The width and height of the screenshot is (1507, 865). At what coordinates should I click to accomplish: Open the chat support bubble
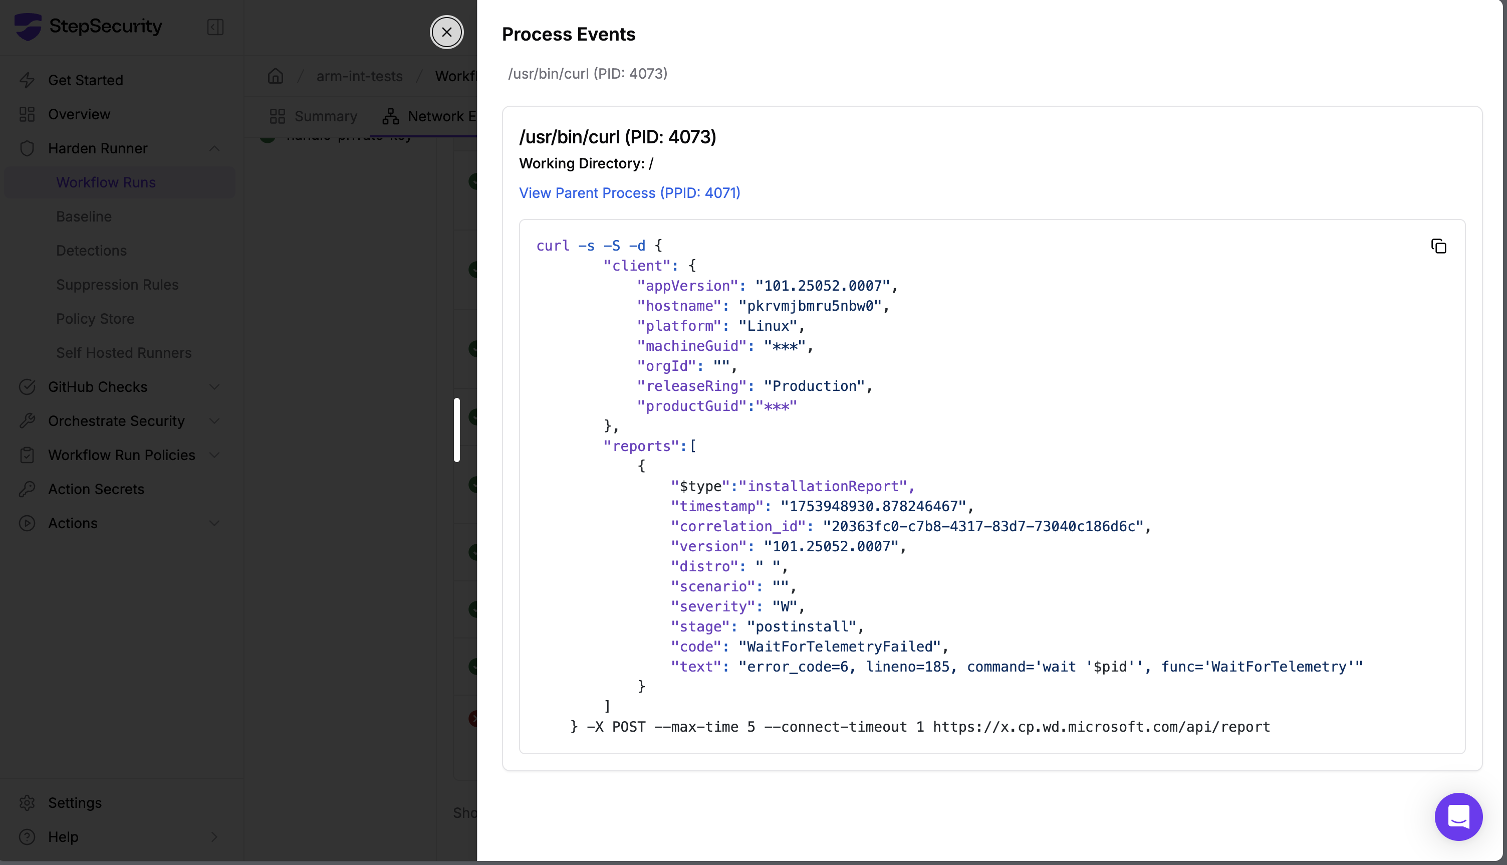1458,816
